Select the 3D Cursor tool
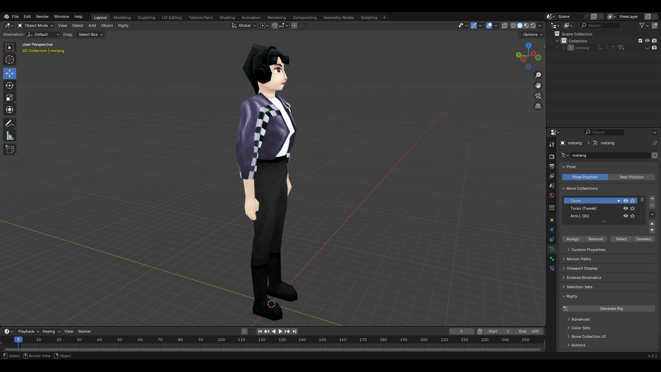The image size is (661, 372). pos(10,60)
